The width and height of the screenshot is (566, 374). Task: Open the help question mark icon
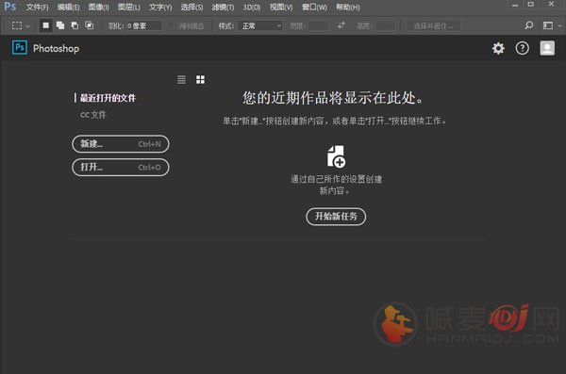tap(522, 48)
